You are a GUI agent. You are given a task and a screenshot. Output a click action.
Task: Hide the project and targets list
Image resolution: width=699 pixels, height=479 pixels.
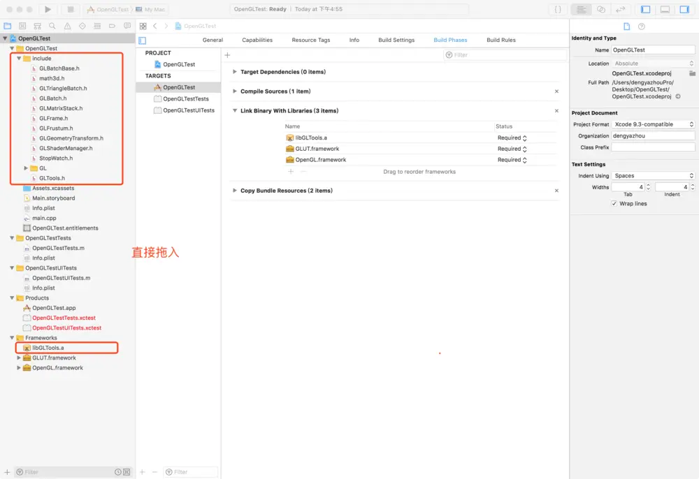point(142,40)
